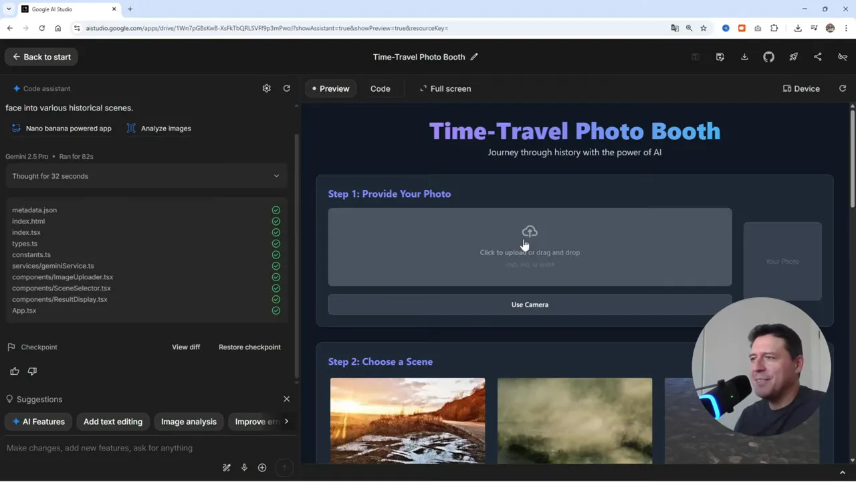Start voice input with the microphone icon
This screenshot has width=856, height=482.
(244, 467)
